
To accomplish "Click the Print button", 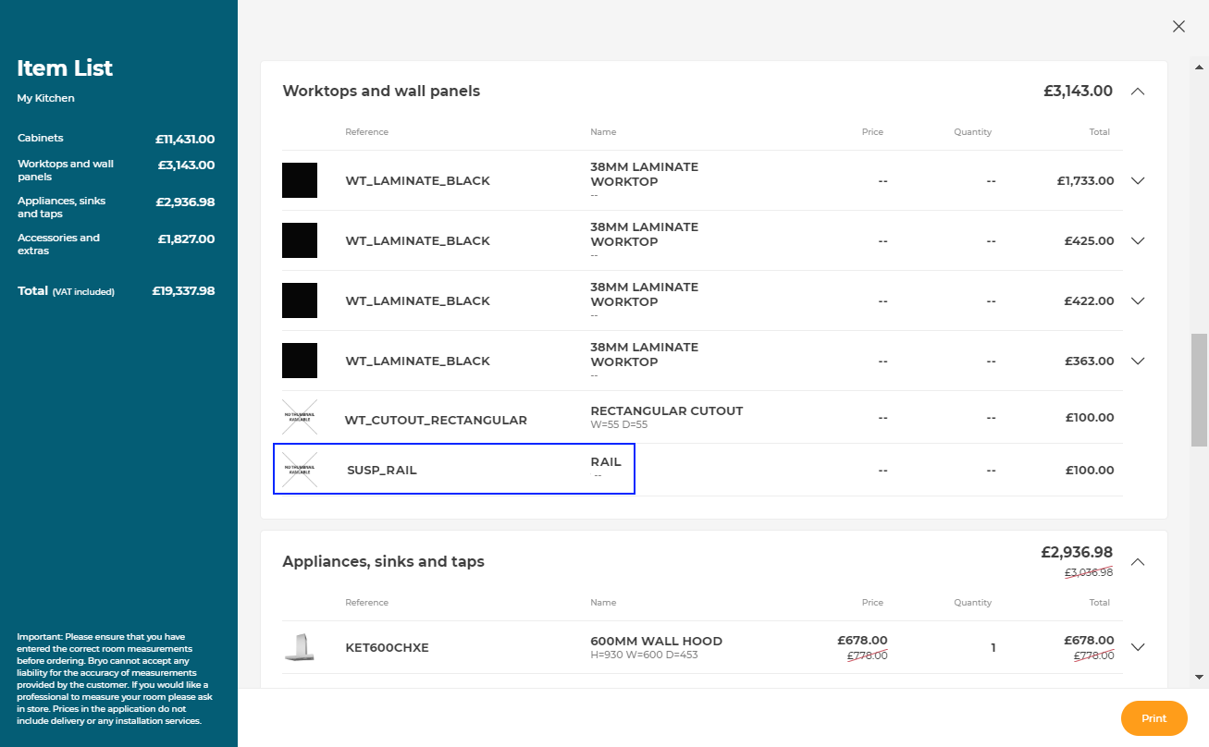I will [1153, 718].
